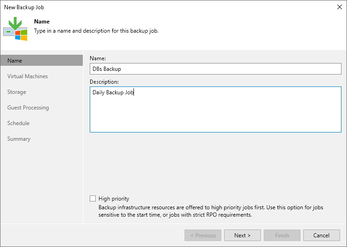Open the Storage wizard step
Viewport: 347px width, 247px height.
(17, 92)
